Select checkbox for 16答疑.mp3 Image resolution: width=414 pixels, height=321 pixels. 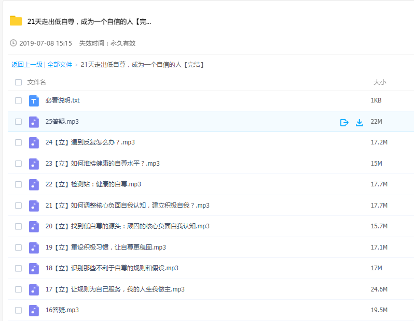[19, 310]
